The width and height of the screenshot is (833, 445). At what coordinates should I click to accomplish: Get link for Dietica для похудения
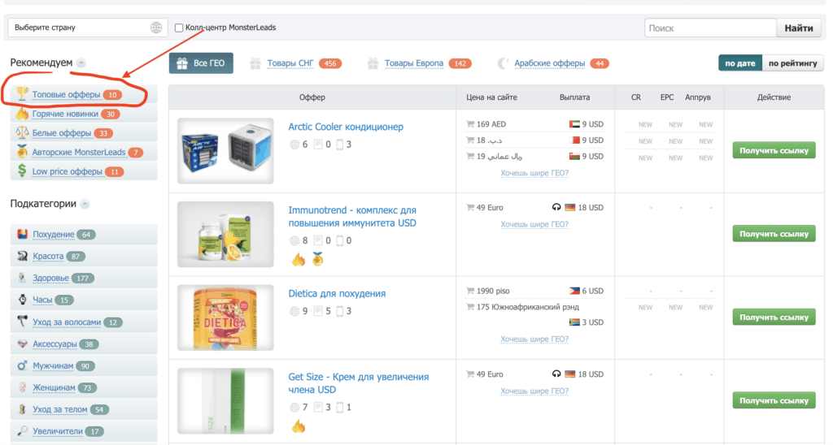774,318
